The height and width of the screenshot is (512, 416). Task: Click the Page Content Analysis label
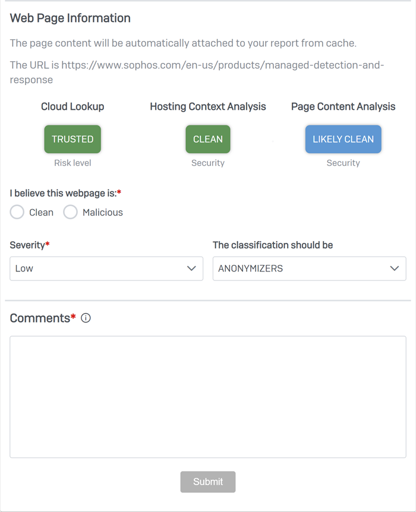(343, 107)
